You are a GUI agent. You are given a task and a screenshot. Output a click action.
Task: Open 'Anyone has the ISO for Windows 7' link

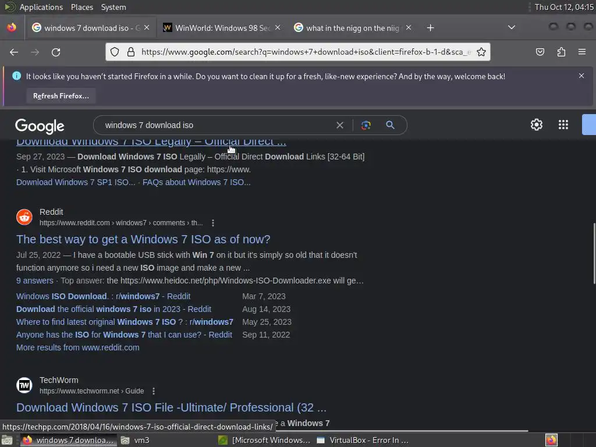[124, 335]
